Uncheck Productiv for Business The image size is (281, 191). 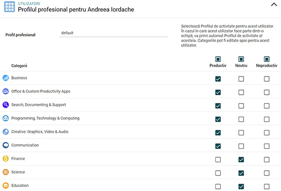(x=218, y=79)
